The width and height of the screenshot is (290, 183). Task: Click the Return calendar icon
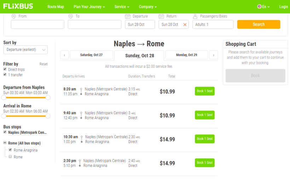(x=161, y=16)
